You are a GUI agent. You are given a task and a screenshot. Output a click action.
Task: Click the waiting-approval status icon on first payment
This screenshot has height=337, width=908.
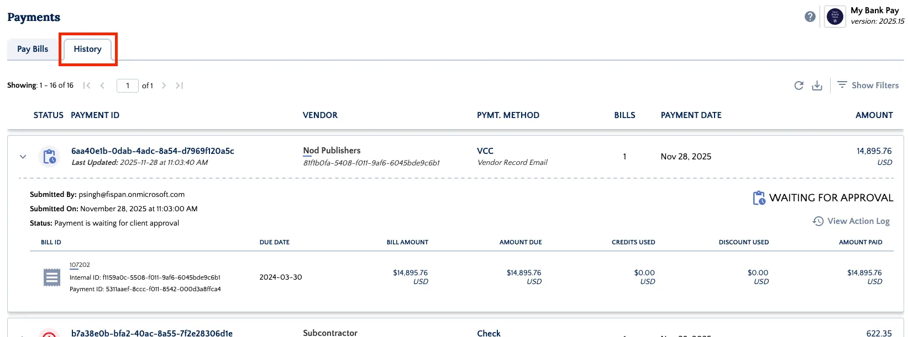pos(49,157)
